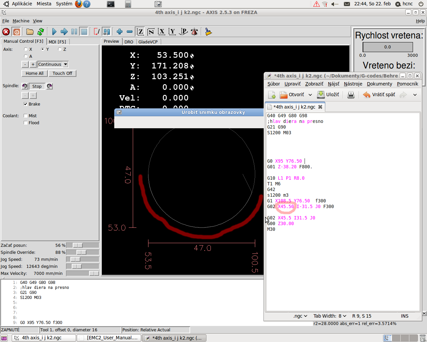The height and width of the screenshot is (342, 427).
Task: Open G-code file with folder icon
Action: tap(30, 32)
